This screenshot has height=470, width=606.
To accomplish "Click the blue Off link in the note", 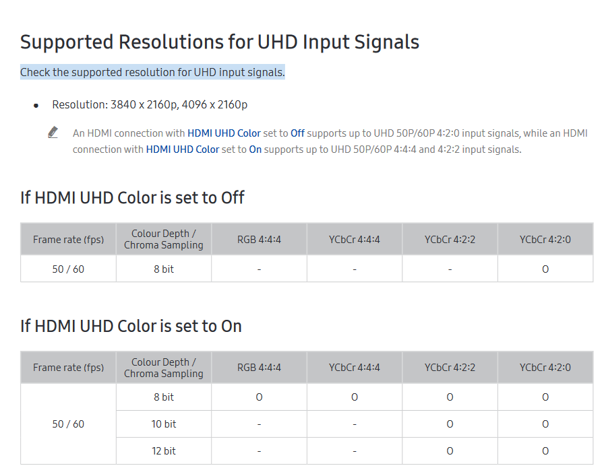I will [297, 133].
